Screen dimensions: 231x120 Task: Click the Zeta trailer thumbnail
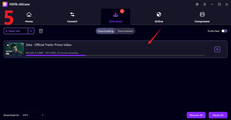pos(15,49)
